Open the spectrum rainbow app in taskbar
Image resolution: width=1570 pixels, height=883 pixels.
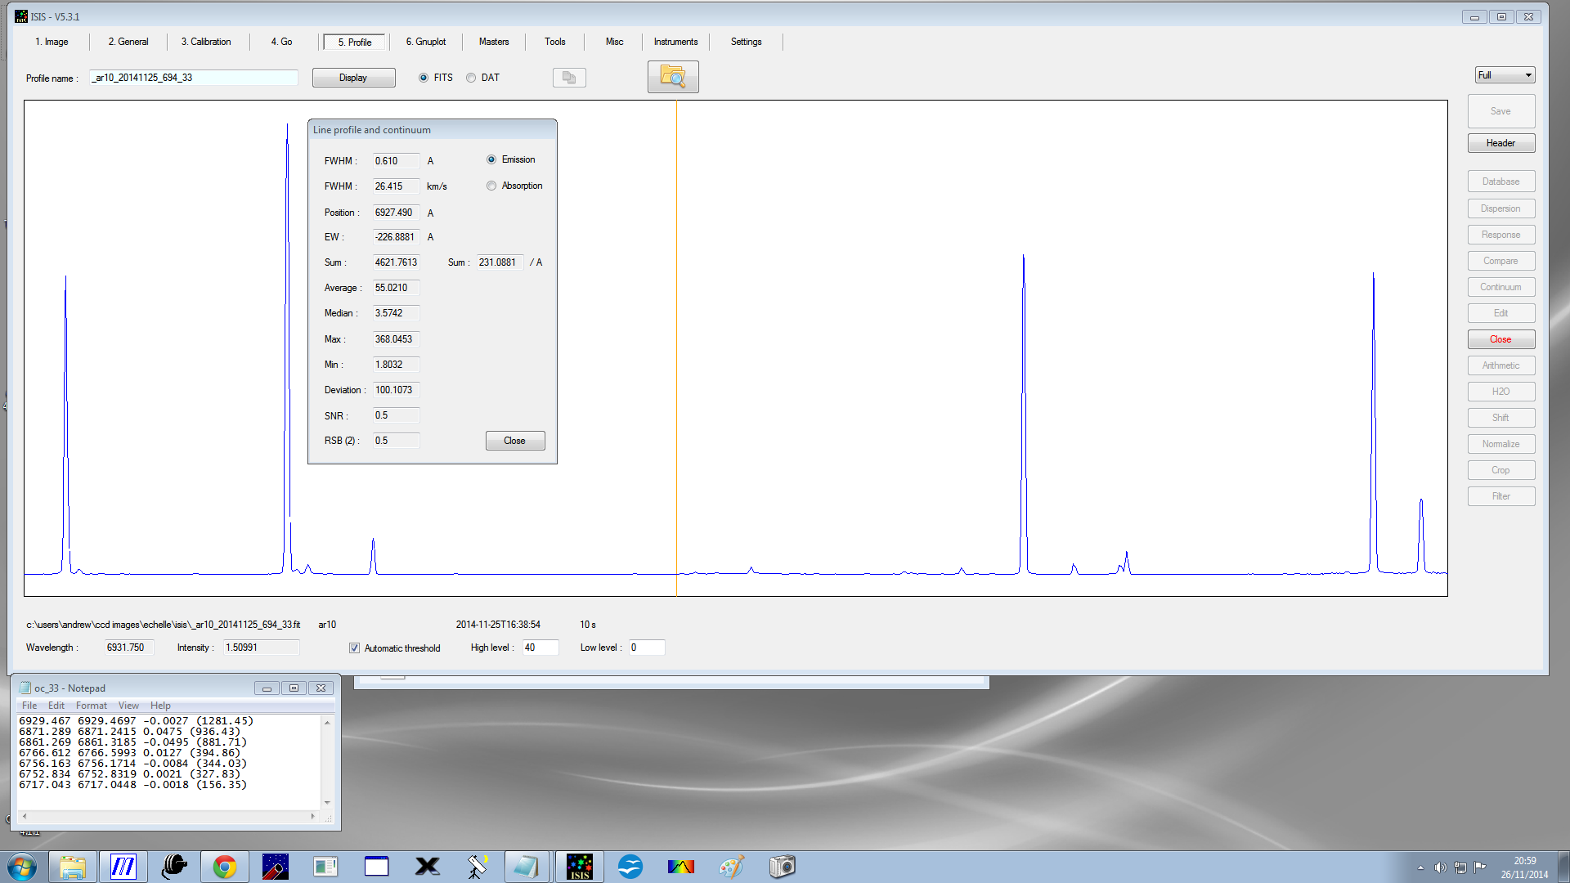(680, 867)
